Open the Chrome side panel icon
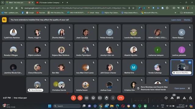This screenshot has height=109, width=195. pos(183,8)
